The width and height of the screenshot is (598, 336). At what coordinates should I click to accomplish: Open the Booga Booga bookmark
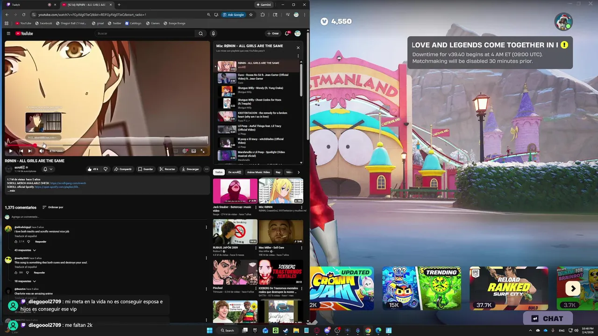pos(175,23)
